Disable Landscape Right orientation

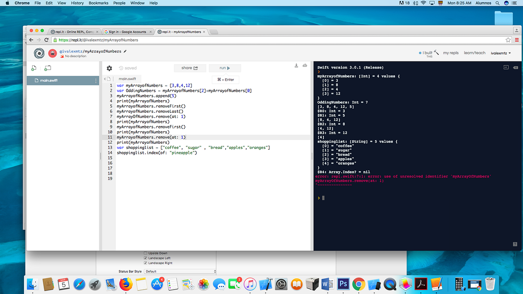pyautogui.click(x=145, y=263)
